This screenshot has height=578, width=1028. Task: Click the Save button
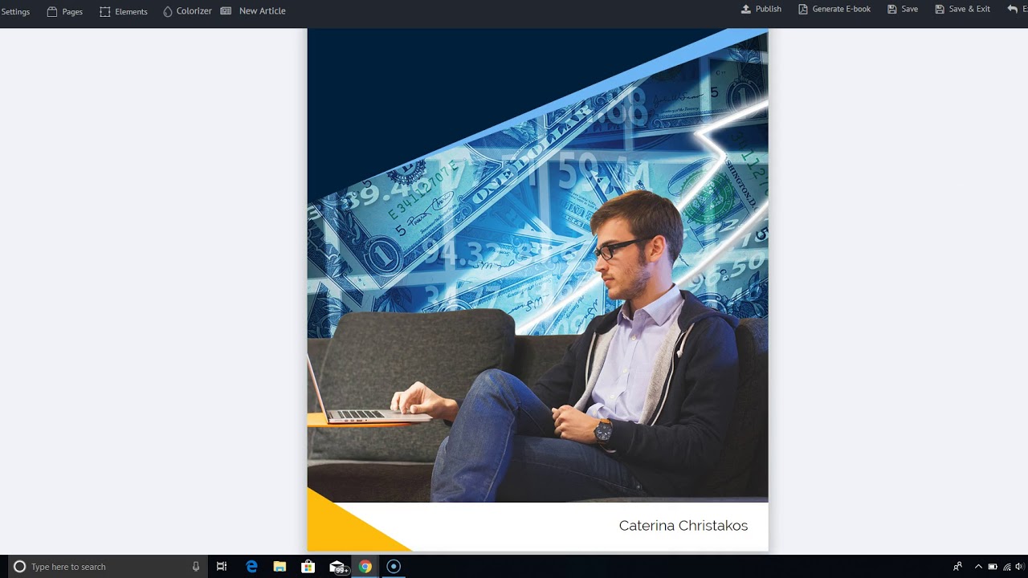coord(903,9)
